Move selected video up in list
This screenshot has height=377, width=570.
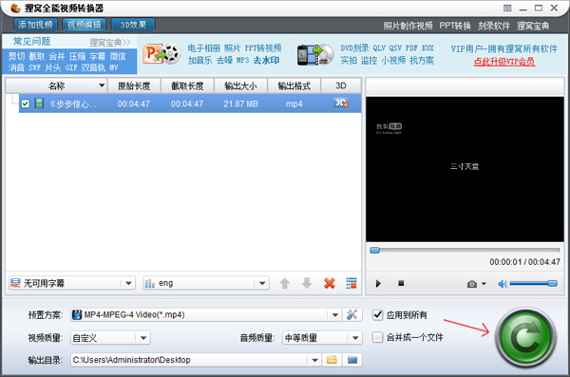[x=285, y=283]
